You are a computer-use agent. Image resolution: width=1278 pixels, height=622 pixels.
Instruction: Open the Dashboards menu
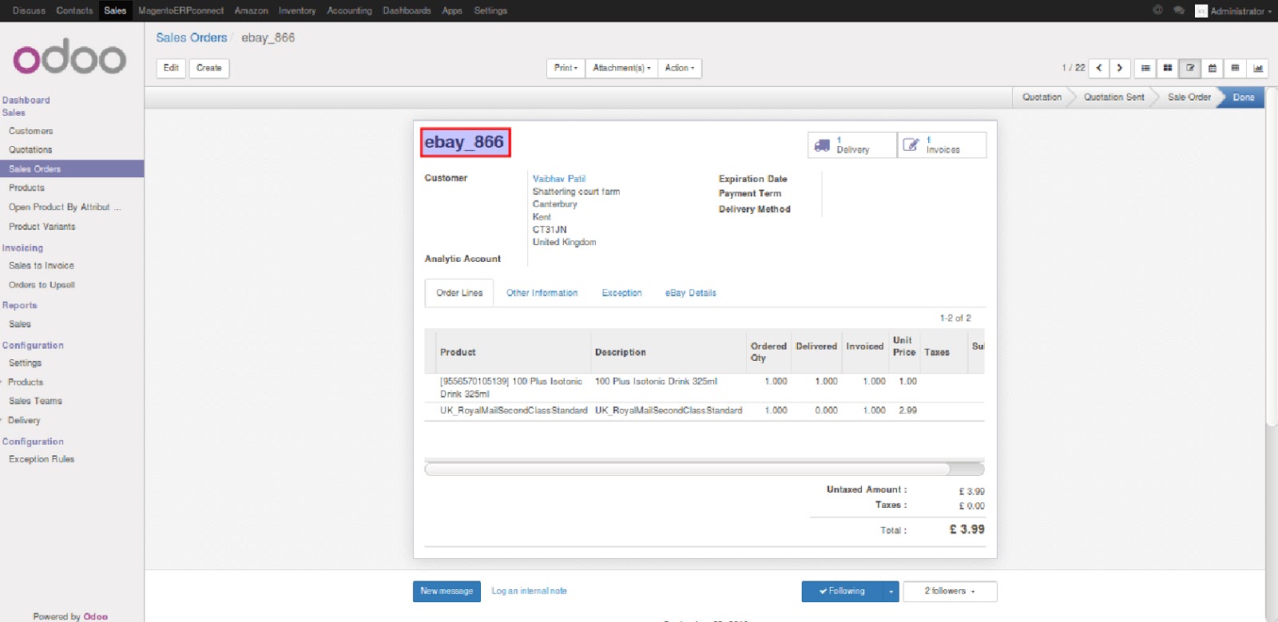click(x=407, y=10)
